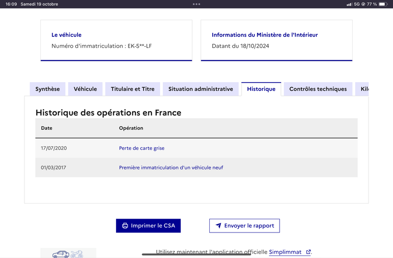Click the date 17/07/2020
The image size is (393, 258).
(54, 148)
